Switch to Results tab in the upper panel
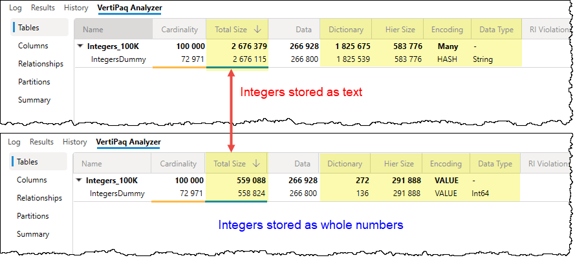 43,8
